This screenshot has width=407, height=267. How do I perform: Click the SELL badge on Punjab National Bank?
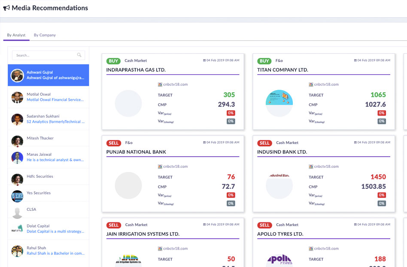tap(113, 143)
